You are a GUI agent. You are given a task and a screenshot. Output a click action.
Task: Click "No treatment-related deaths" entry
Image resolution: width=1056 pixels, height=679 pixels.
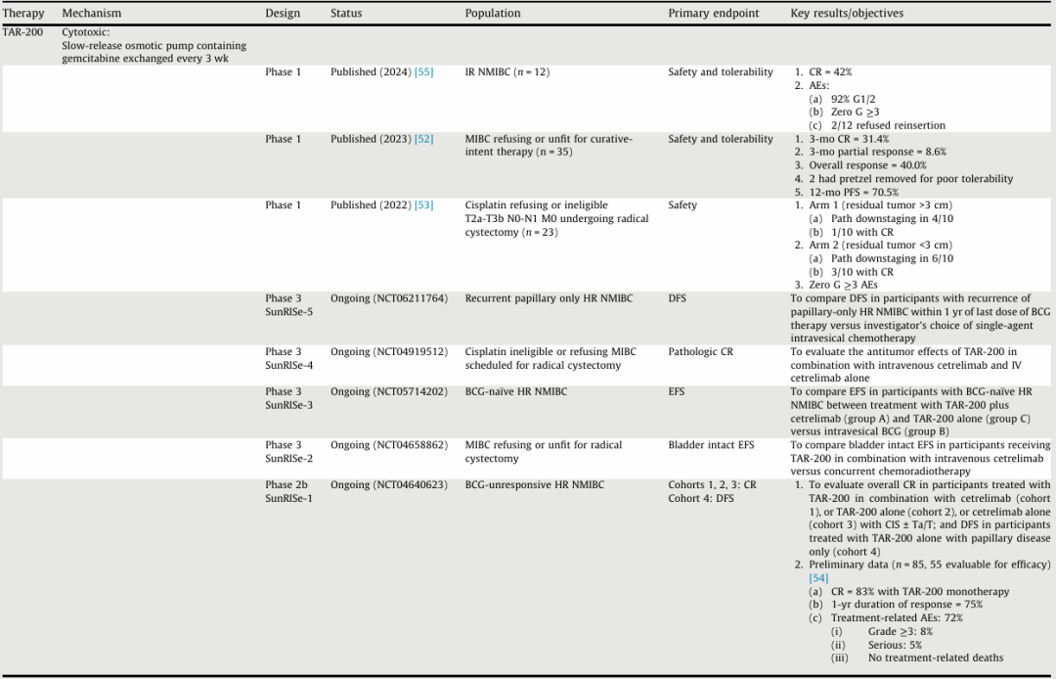point(936,657)
